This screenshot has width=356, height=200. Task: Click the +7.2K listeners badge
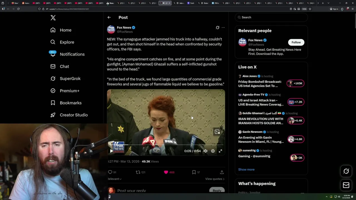coord(296,102)
